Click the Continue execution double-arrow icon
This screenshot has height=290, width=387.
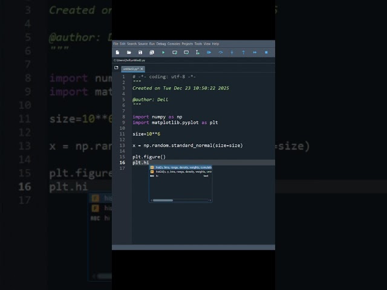(255, 53)
